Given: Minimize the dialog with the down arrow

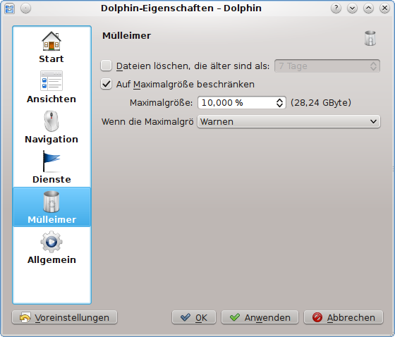Looking at the screenshot, I should 352,8.
